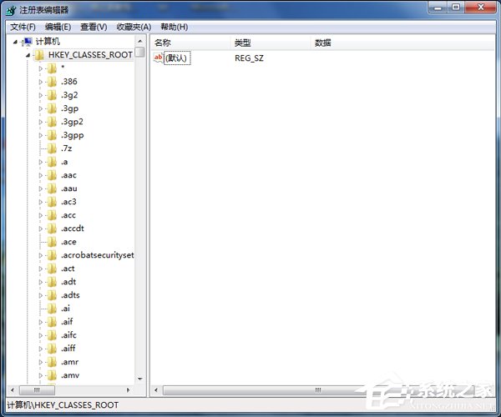Click the folder icon of .ace
This screenshot has width=501, height=417.
pos(52,242)
